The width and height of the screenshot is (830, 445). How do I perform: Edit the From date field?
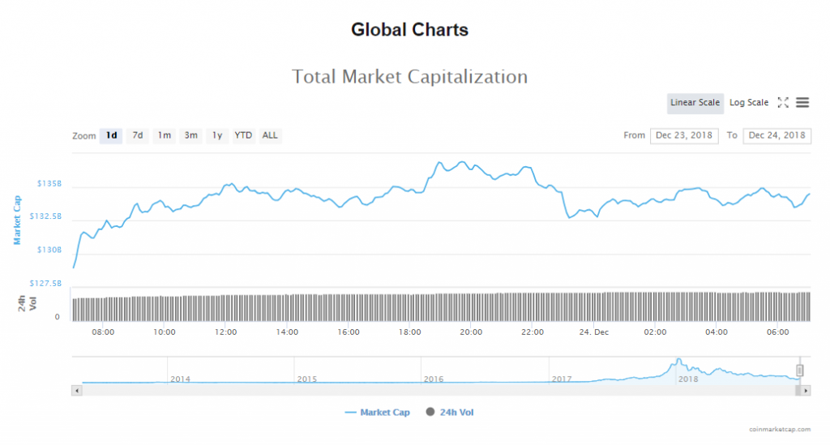pos(684,135)
